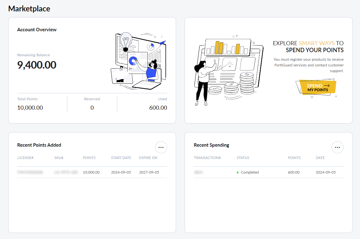Viewport: 360px width, 239px height.
Task: Click the coin stacks illustration in the Explore card
Action: point(229,71)
